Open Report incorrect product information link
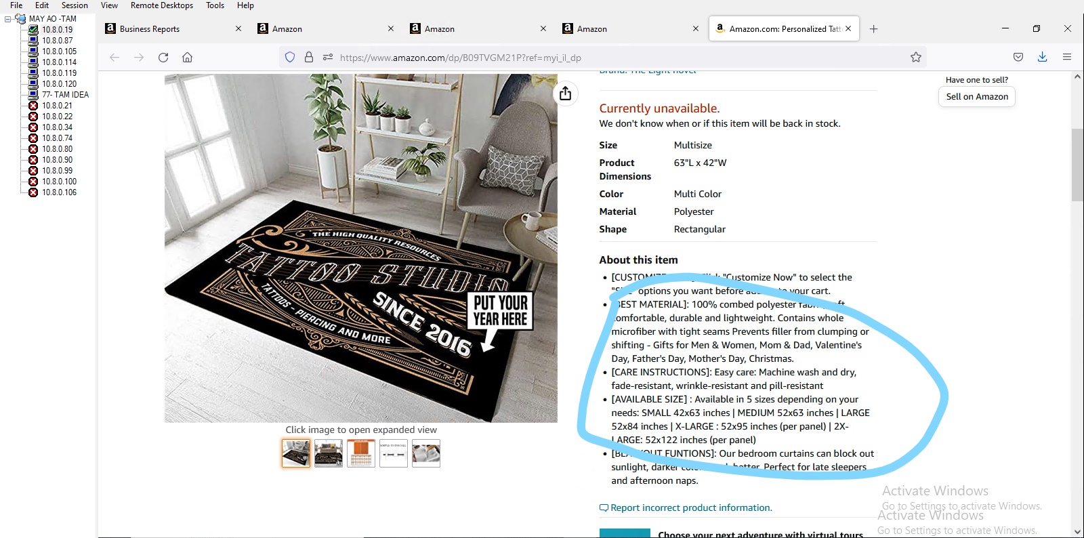1084x538 pixels. coord(691,508)
